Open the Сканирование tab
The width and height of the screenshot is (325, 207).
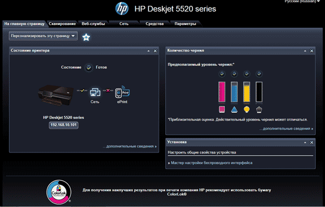tap(62, 24)
